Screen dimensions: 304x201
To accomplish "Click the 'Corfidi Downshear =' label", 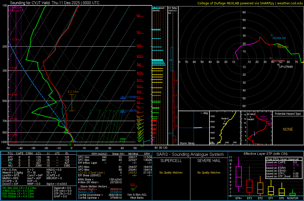I will pyautogui.click(x=90, y=195).
